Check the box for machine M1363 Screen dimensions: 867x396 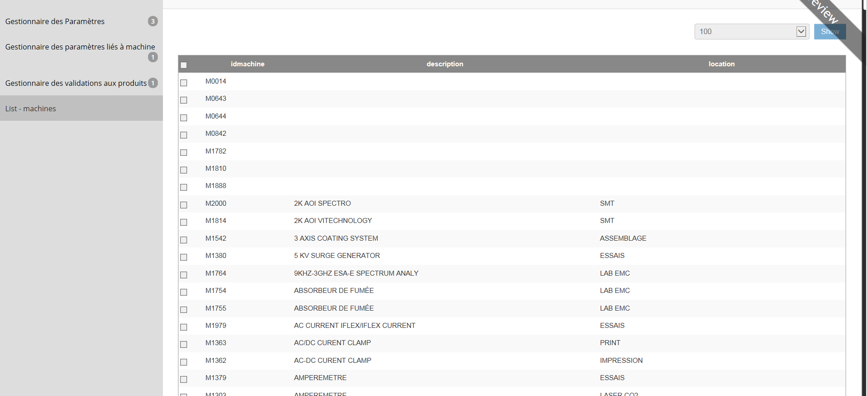tap(184, 344)
